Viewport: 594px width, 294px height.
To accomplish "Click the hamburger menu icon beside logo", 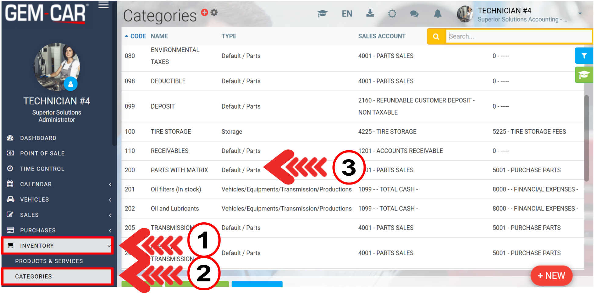I will 103,5.
